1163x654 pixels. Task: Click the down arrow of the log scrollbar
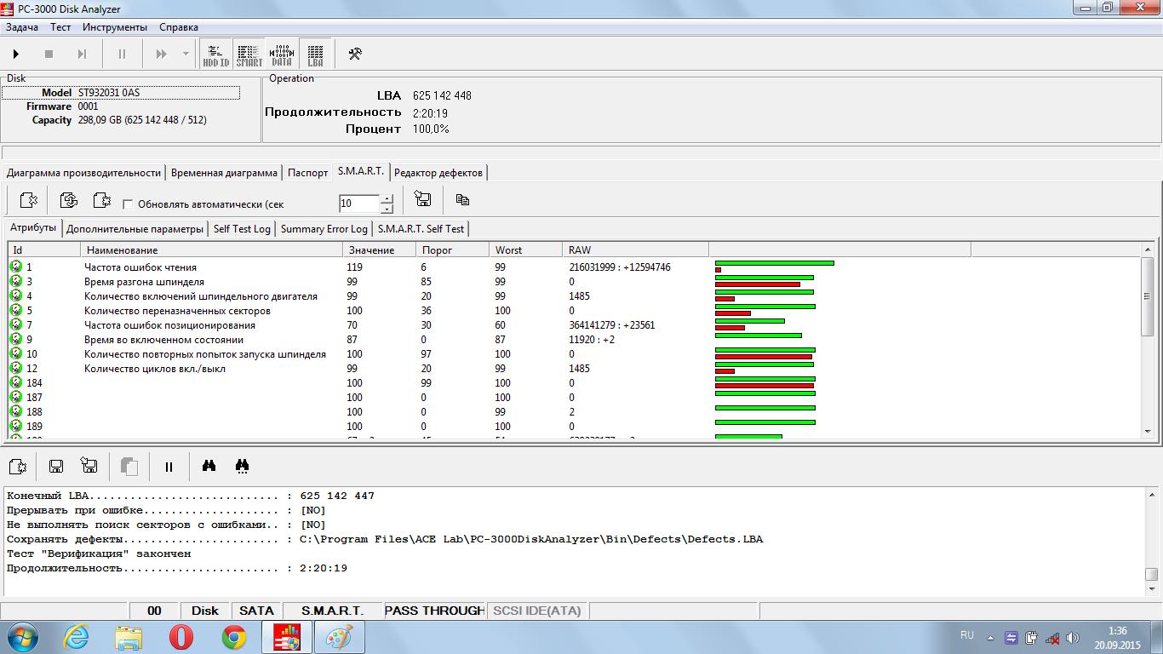[x=1151, y=588]
